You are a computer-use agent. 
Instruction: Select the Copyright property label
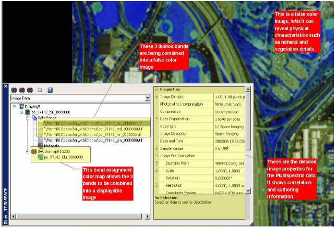[168, 126]
